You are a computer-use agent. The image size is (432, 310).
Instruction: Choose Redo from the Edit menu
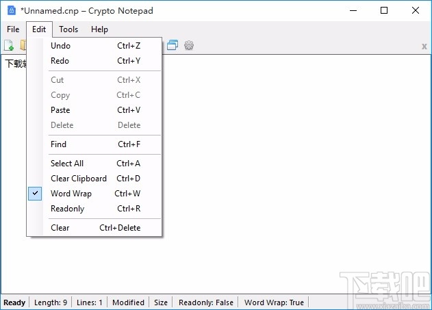pyautogui.click(x=95, y=61)
